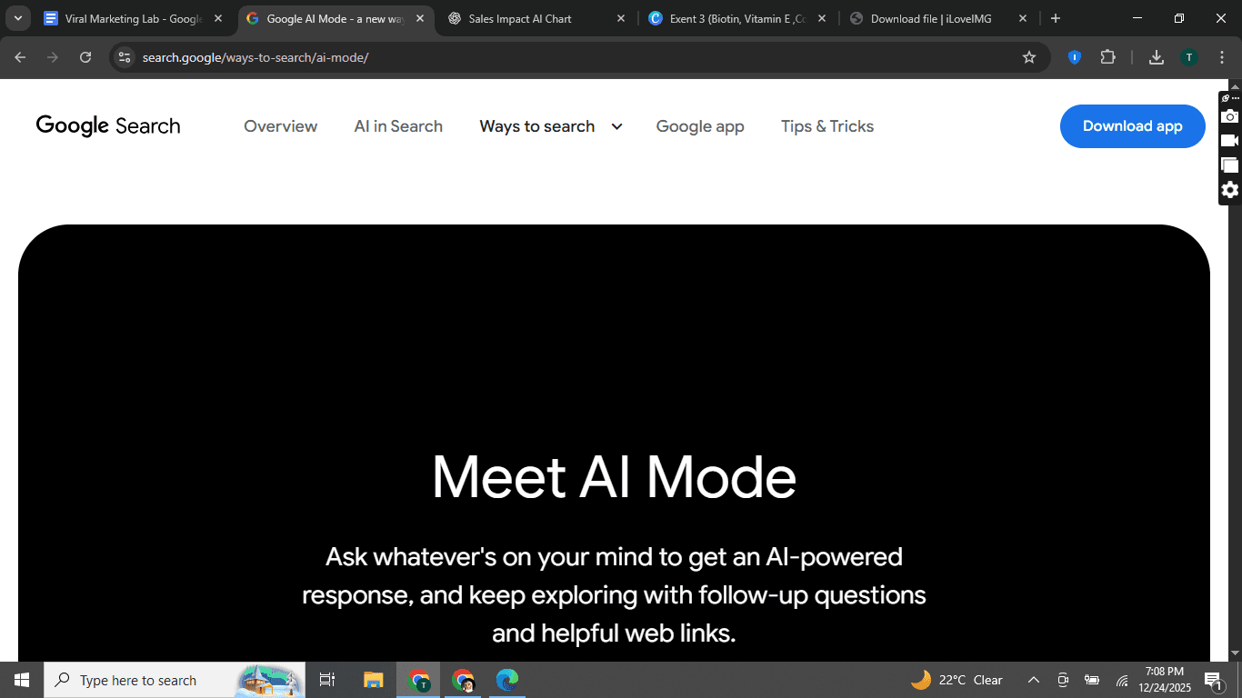Open the stacked windows overlay icon
This screenshot has width=1242, height=698.
[1230, 165]
